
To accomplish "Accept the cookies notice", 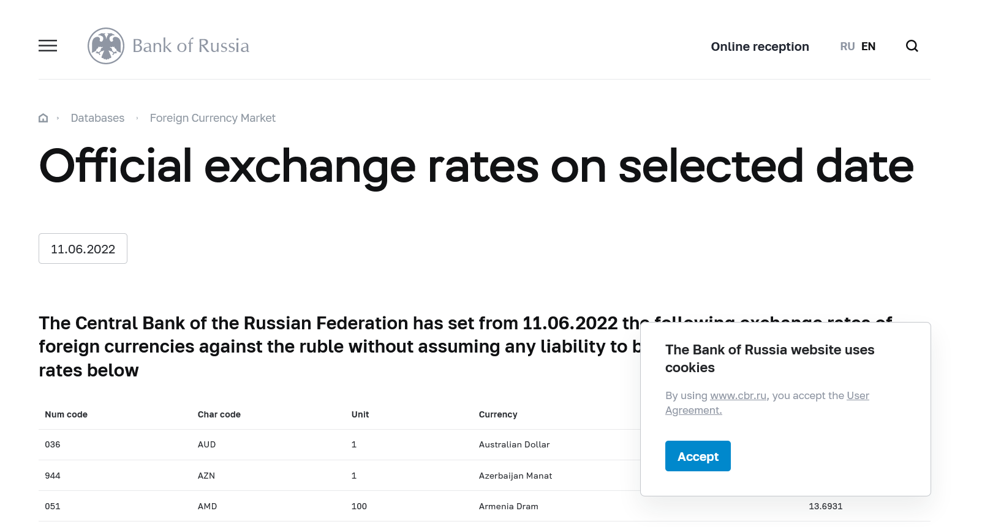I will (x=698, y=456).
